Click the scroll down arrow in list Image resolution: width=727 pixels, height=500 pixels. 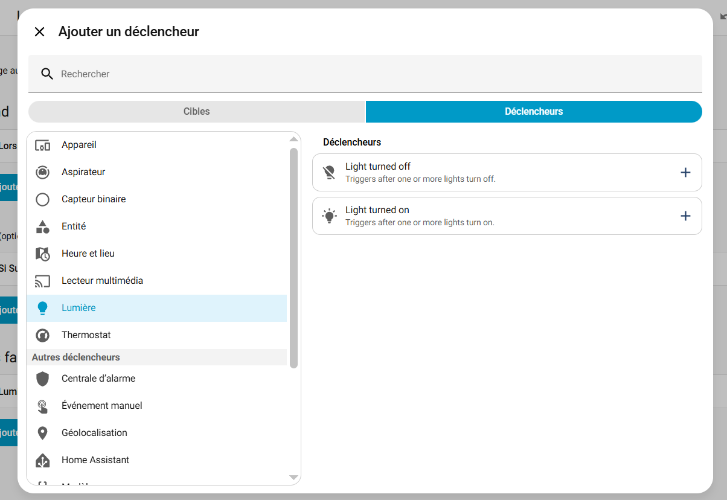pyautogui.click(x=294, y=478)
